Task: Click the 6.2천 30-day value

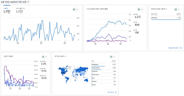Action: 138,17
